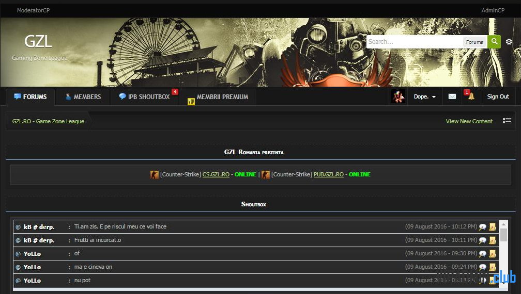Click the @ mention symbol on YoLLo's 'of' shout
The width and height of the screenshot is (521, 294).
pos(18,254)
